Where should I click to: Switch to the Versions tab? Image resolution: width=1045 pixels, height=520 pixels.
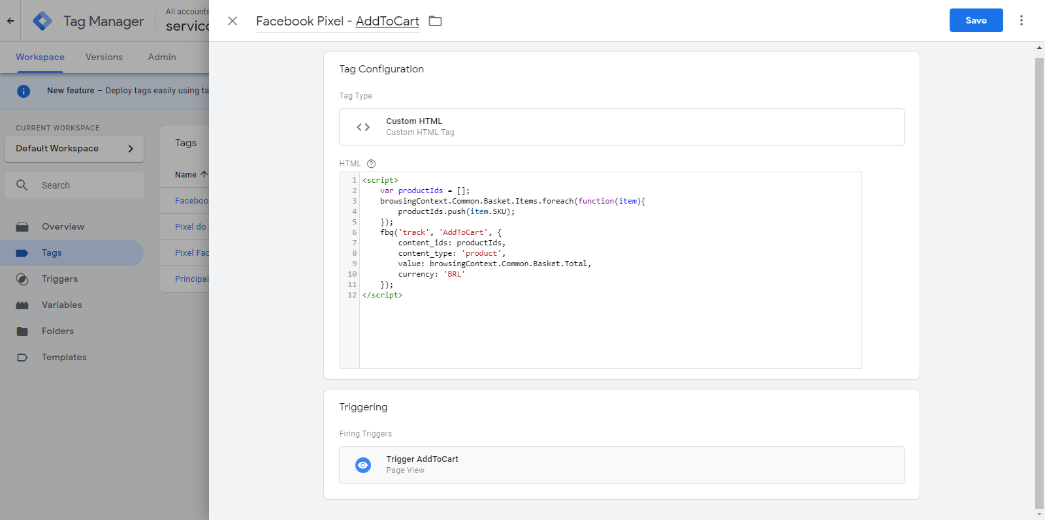click(104, 57)
